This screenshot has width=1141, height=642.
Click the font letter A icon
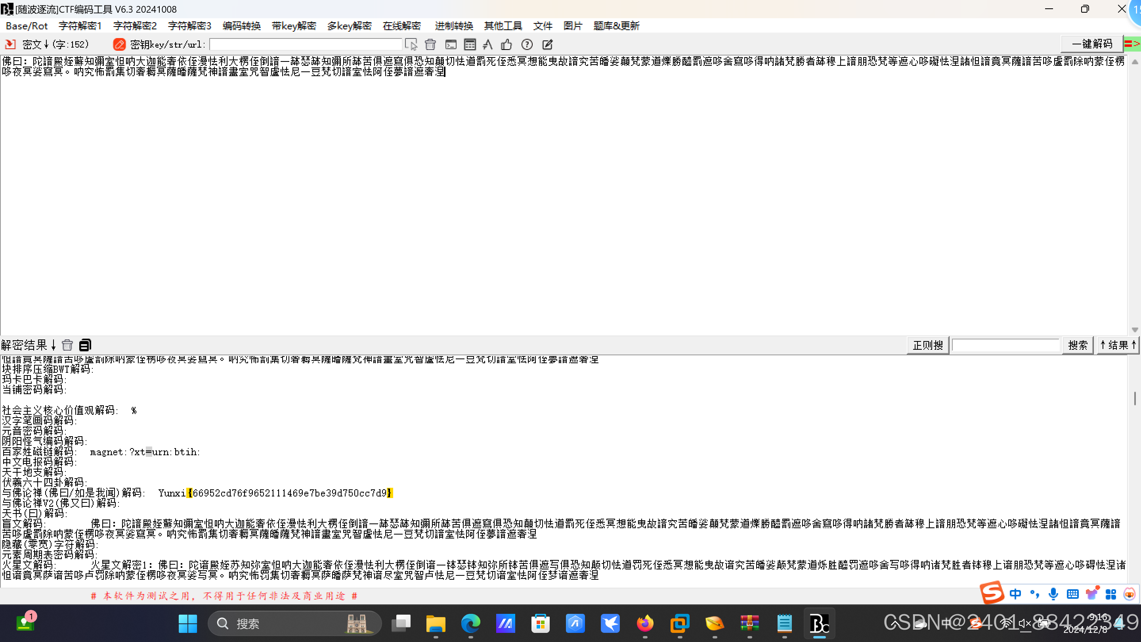click(488, 44)
